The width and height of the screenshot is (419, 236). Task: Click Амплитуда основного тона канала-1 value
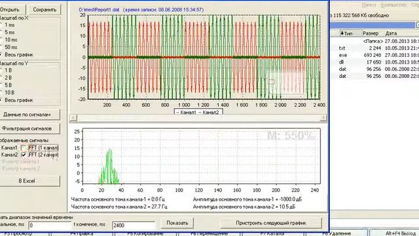tap(247, 199)
